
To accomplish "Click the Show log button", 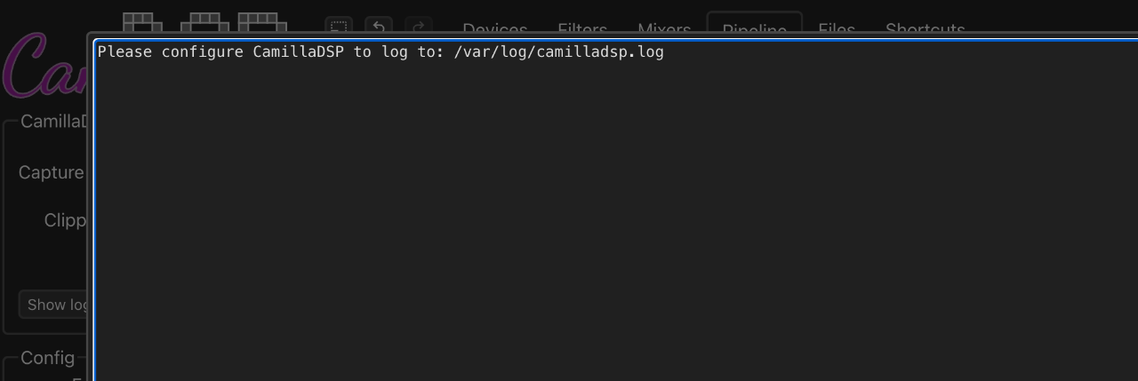I will [54, 305].
